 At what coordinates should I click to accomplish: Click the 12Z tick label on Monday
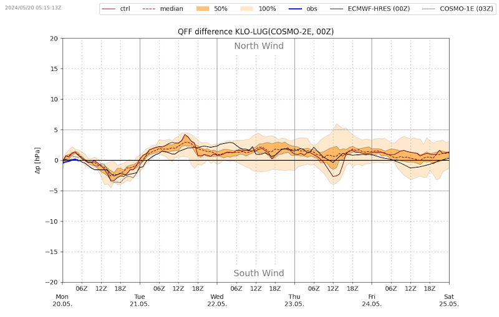point(101,289)
